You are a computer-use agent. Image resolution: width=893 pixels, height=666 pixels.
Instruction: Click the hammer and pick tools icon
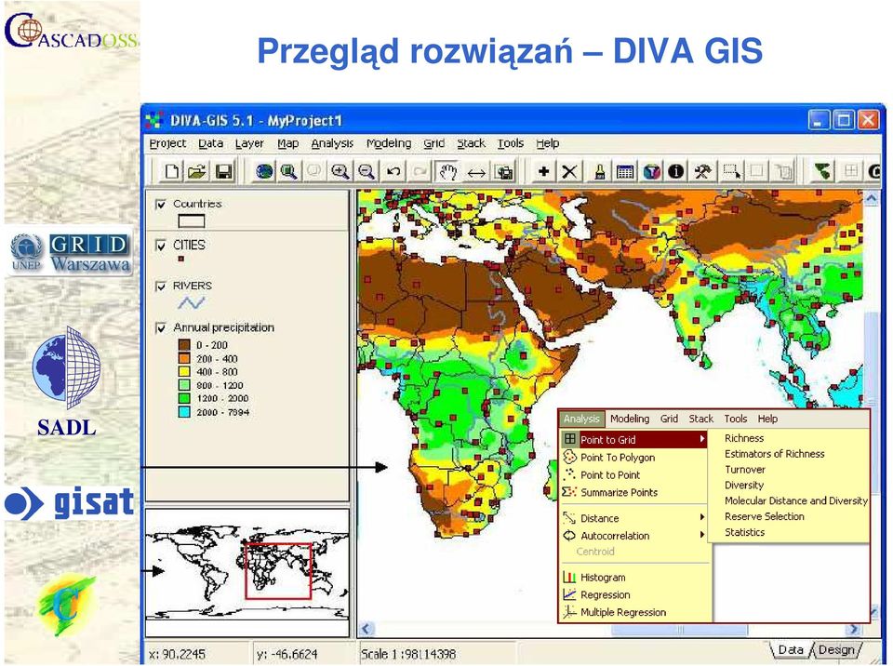pyautogui.click(x=703, y=171)
